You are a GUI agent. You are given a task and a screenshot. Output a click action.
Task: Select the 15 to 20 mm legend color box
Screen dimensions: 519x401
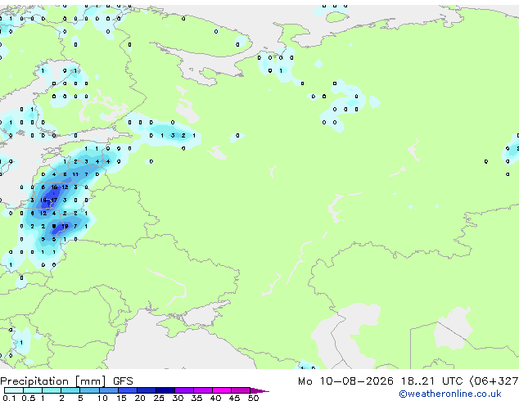[x=128, y=390]
